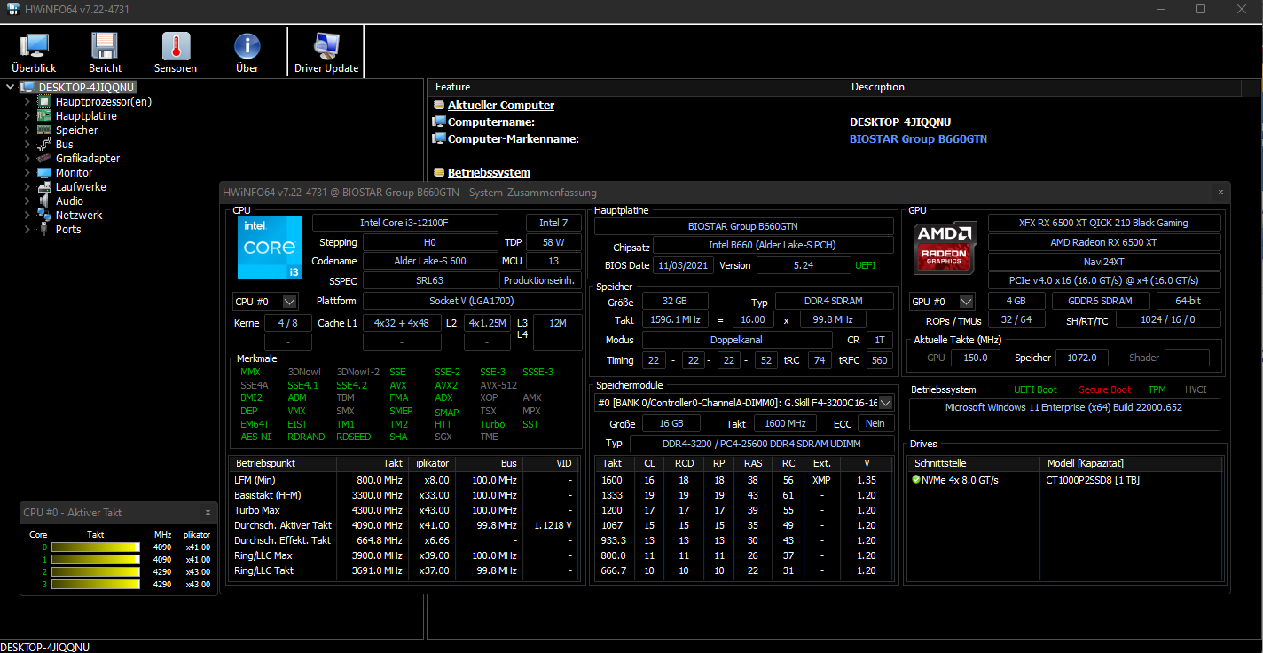1263x653 pixels.
Task: Click the UEFI Boot label
Action: pyautogui.click(x=1035, y=389)
